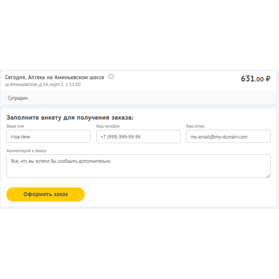Focus the 'Мое Имя' name field
The image size is (279, 279).
click(48, 136)
